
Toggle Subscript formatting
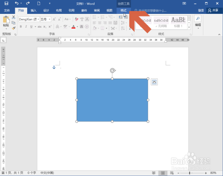[45, 27]
